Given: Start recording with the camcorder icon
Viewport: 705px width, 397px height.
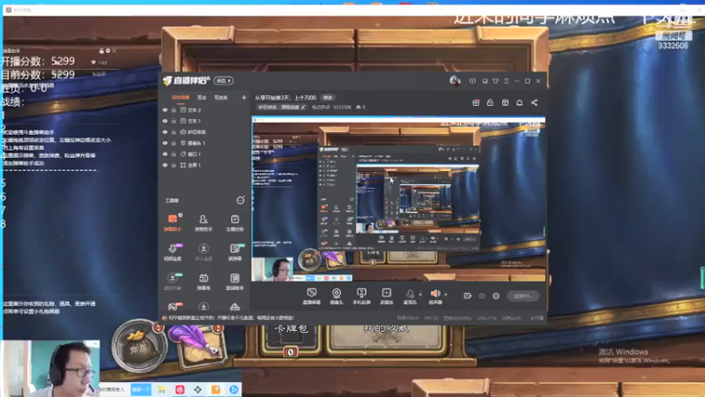Looking at the screenshot, I should pos(468,296).
